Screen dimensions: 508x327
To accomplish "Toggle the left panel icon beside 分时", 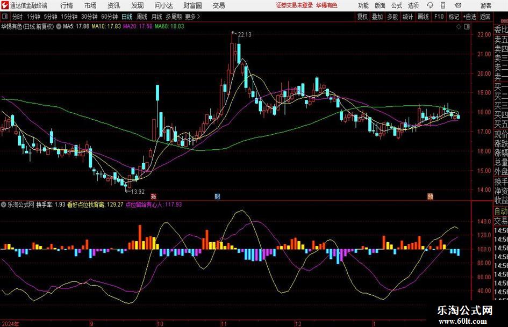I will click(x=4, y=17).
